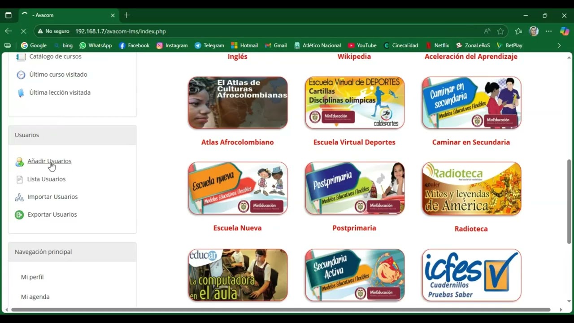Open favorites list icon in toolbar
This screenshot has width=574, height=323.
click(x=518, y=31)
